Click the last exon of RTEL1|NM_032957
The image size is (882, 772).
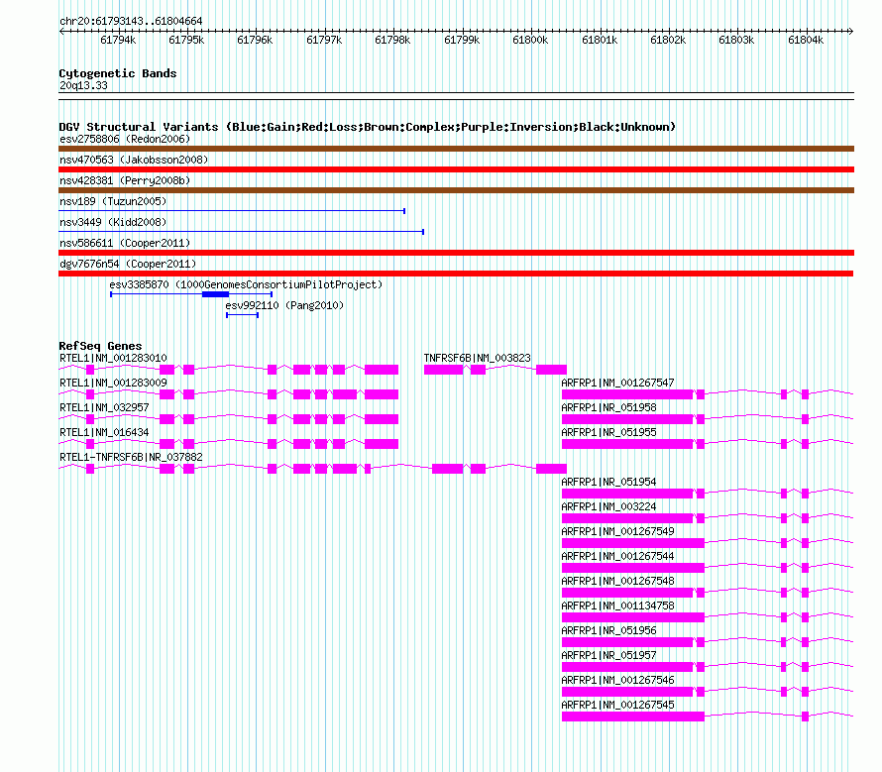[x=382, y=419]
